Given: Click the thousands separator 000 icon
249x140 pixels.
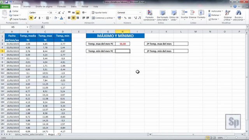Looking at the screenshot, I should coord(130,18).
